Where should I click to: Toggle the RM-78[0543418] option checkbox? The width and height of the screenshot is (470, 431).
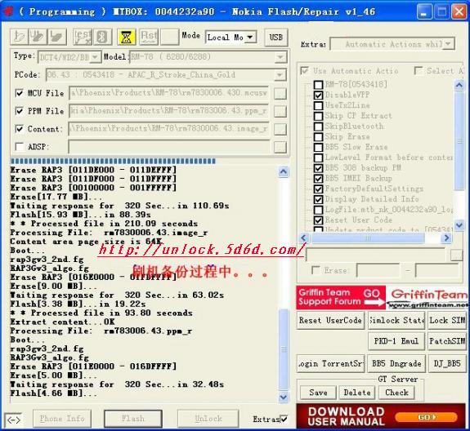click(318, 85)
